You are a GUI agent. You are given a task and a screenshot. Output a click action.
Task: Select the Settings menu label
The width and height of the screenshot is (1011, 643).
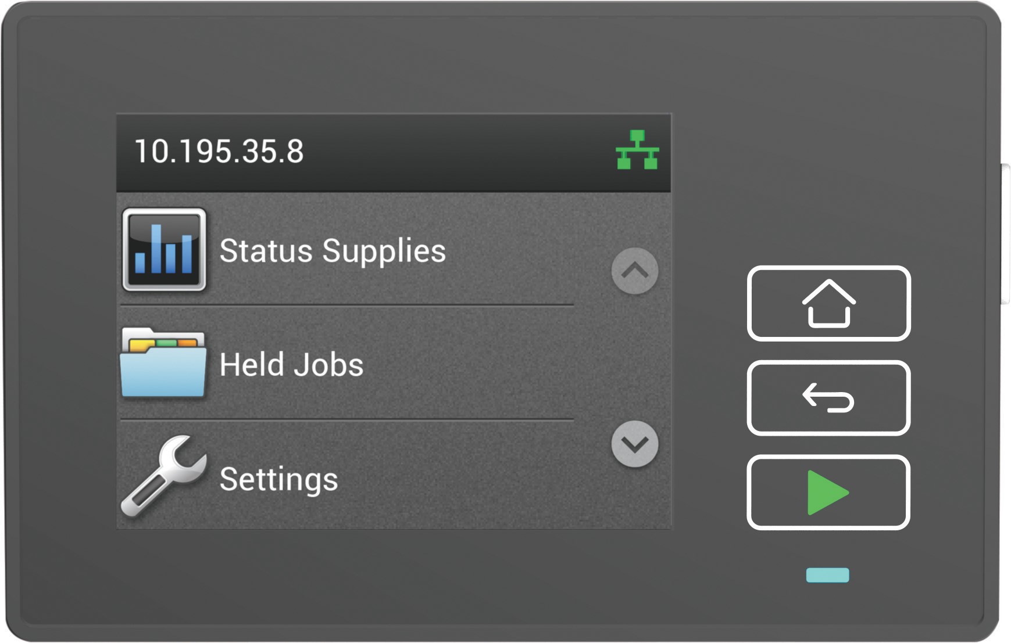pos(278,479)
